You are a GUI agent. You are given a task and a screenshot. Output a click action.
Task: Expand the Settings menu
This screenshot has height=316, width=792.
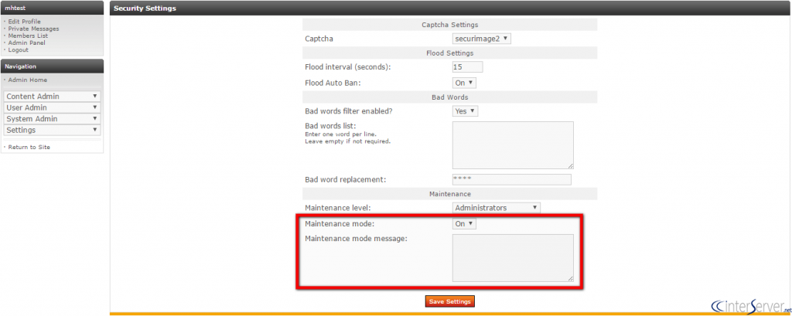(52, 130)
